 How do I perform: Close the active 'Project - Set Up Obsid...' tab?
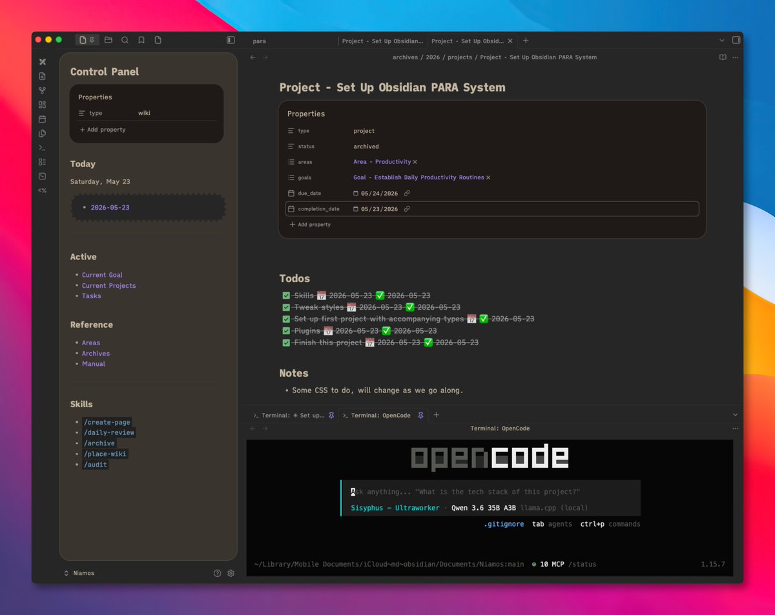510,41
